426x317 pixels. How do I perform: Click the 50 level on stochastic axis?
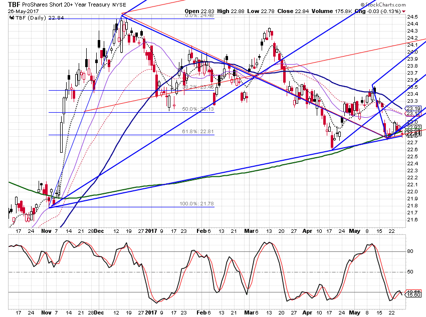point(410,271)
